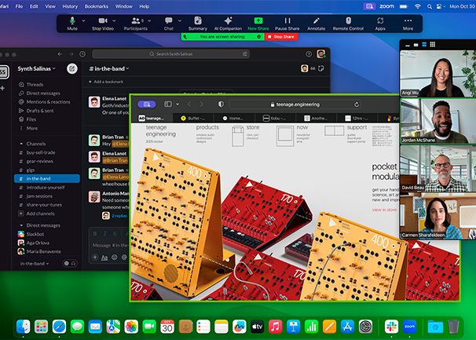The height and width of the screenshot is (340, 476).
Task: Open the gear-reviews channel
Action: [39, 161]
